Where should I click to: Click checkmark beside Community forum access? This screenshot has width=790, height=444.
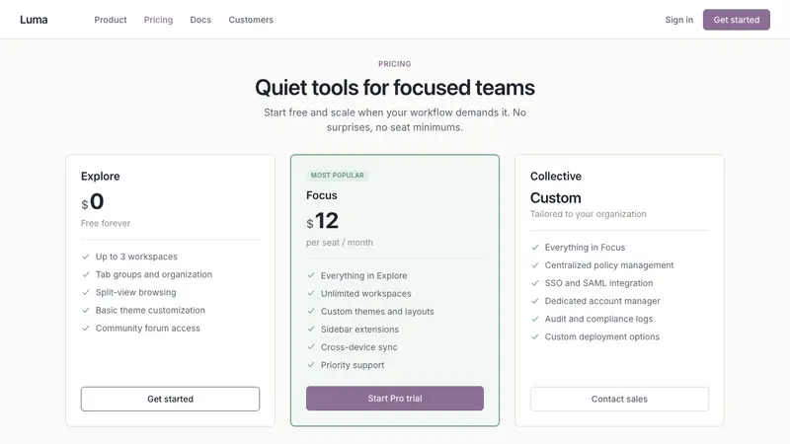coord(86,329)
